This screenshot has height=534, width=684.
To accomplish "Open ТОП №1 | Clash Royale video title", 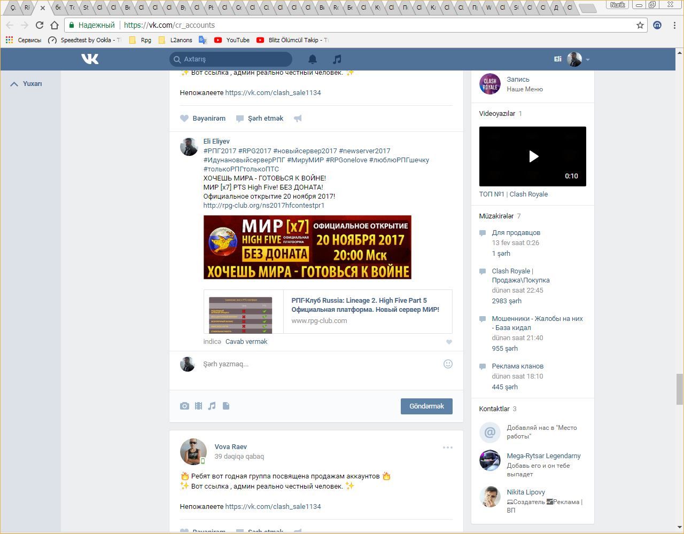I will [514, 194].
